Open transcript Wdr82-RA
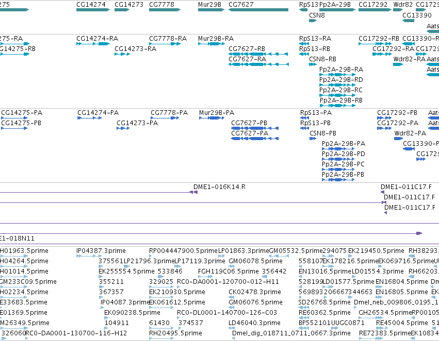Image resolution: width=439 pixels, height=341 pixels. tap(409, 59)
